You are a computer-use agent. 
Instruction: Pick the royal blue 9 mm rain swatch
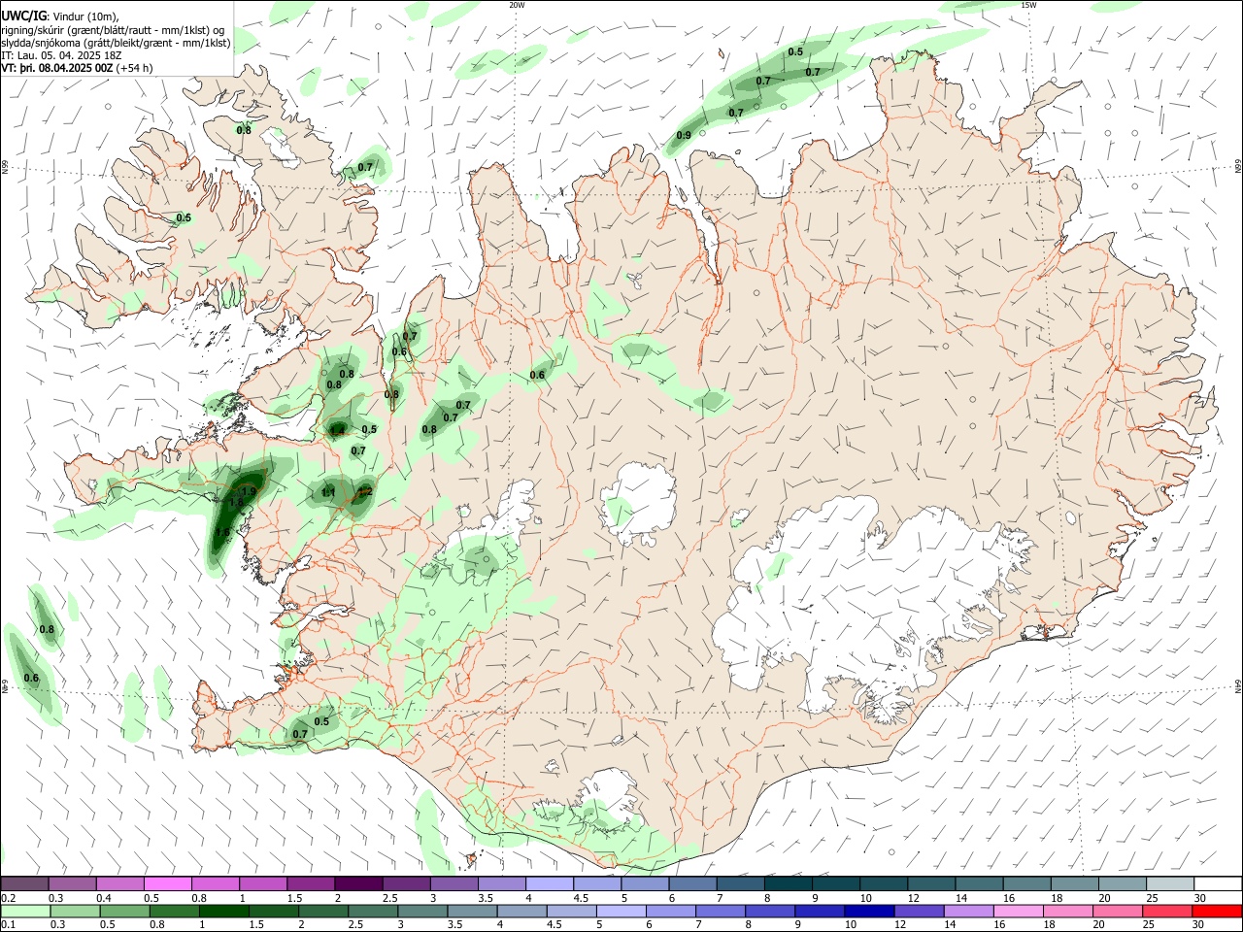point(820,912)
